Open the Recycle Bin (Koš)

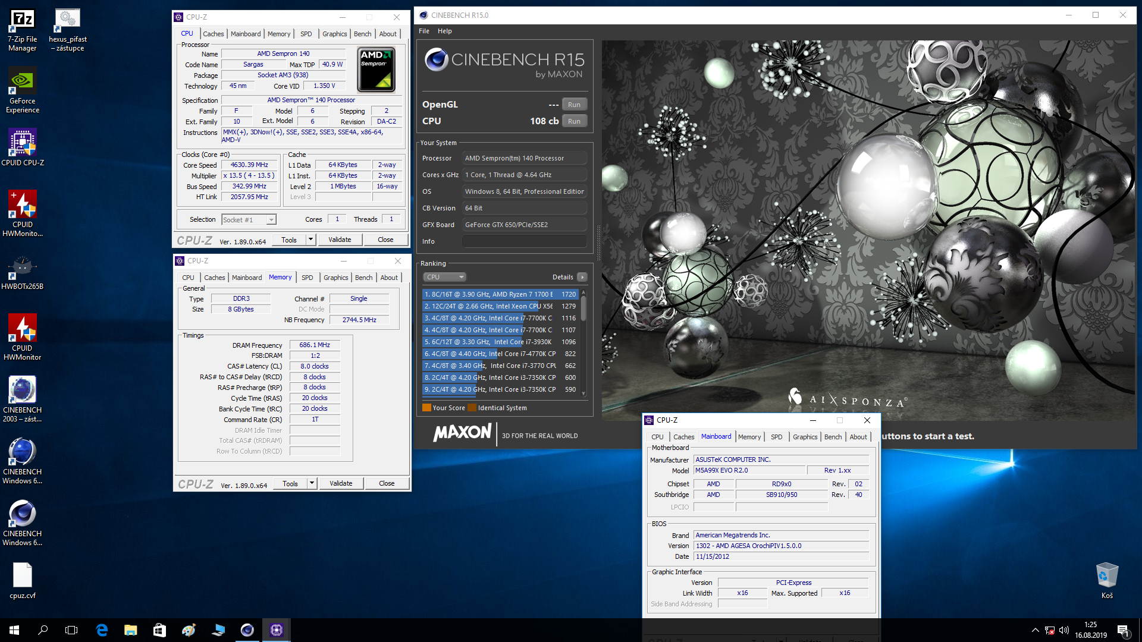click(1107, 581)
